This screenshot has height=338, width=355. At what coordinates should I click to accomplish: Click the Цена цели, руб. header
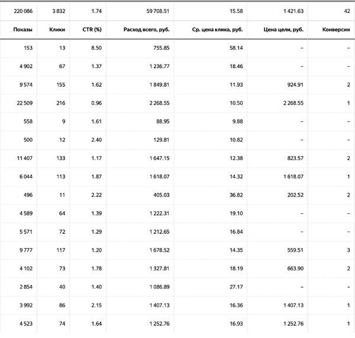(x=283, y=30)
